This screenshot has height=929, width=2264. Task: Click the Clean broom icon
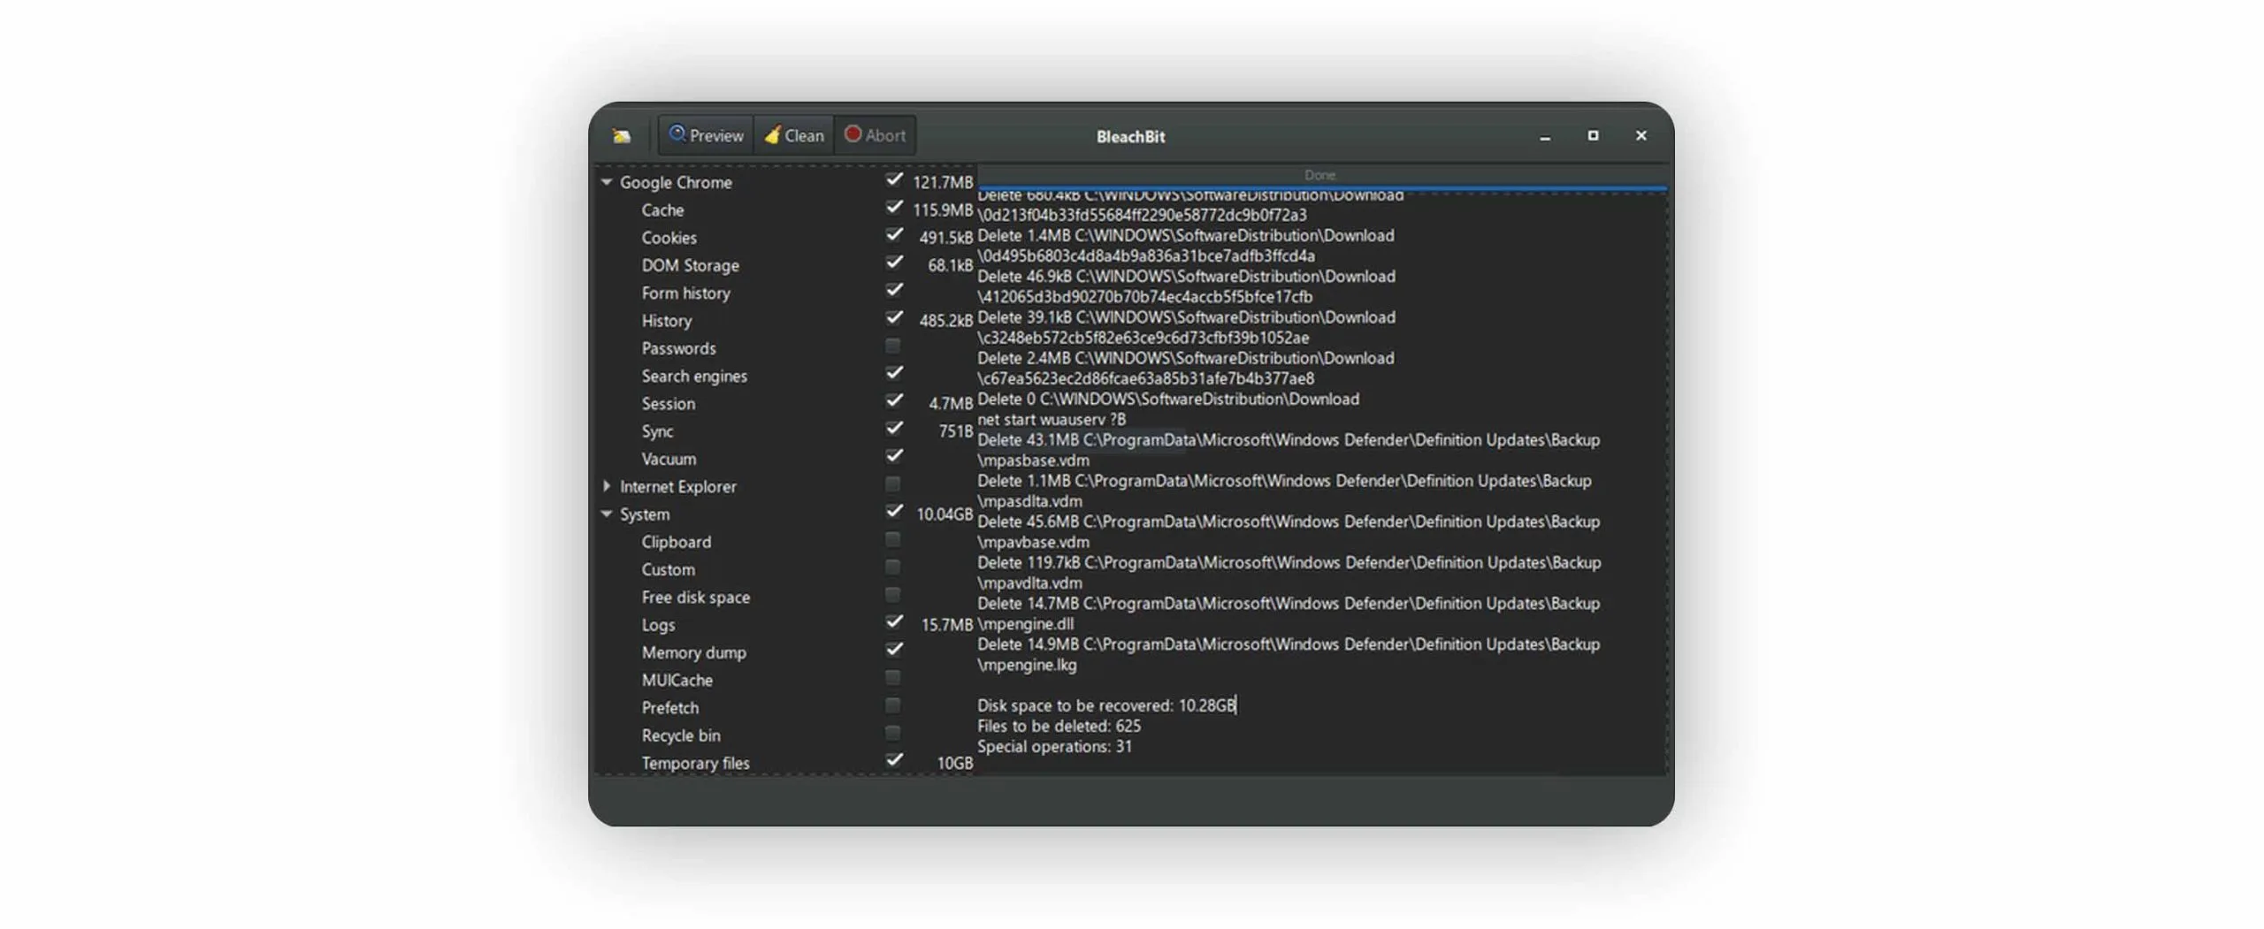pyautogui.click(x=772, y=134)
